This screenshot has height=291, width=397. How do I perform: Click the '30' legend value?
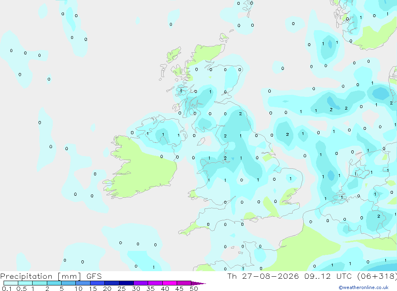coord(136,289)
